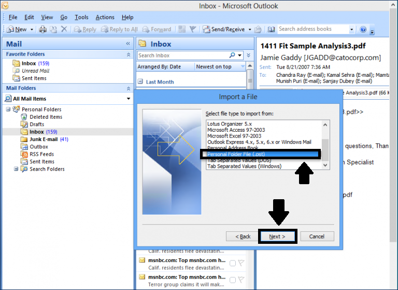Select Outlook Express or Windows Mail type

tap(259, 142)
